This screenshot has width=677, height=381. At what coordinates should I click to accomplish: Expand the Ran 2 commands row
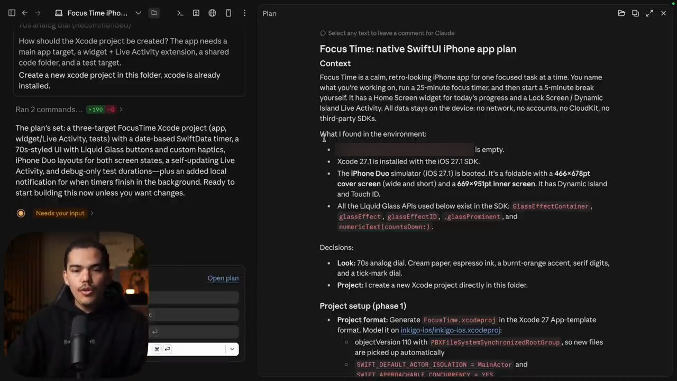coord(69,110)
